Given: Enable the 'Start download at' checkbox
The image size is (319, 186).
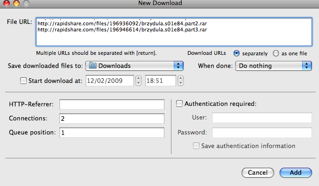Looking at the screenshot, I should pyautogui.click(x=23, y=81).
